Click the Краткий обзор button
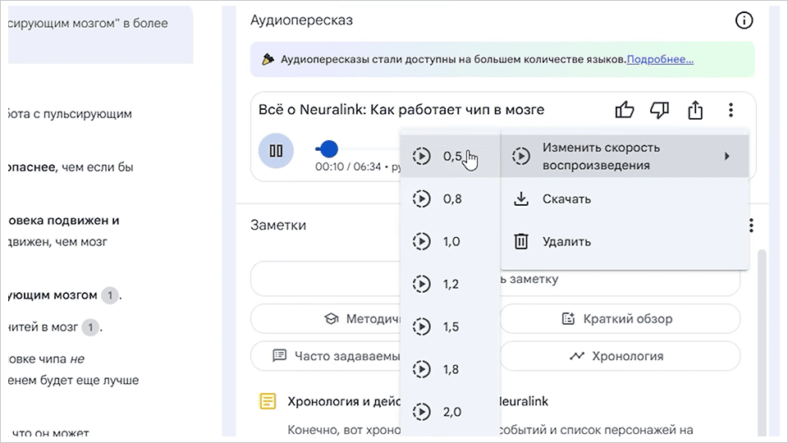Image resolution: width=788 pixels, height=443 pixels. pos(619,318)
